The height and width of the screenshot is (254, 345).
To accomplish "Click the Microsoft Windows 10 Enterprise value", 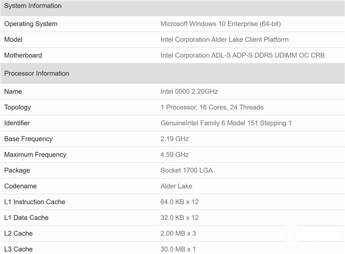I will click(x=220, y=24).
